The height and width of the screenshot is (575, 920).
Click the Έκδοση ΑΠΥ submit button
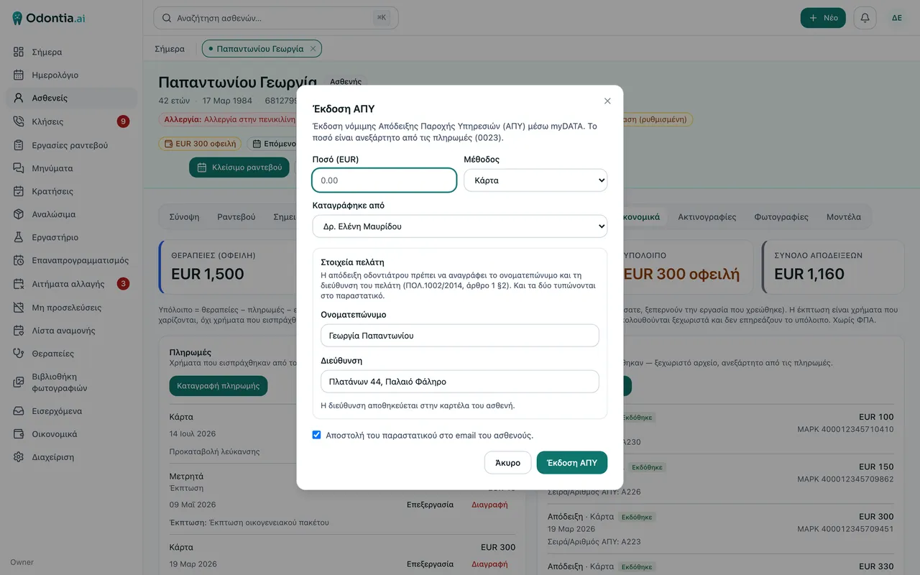click(572, 463)
